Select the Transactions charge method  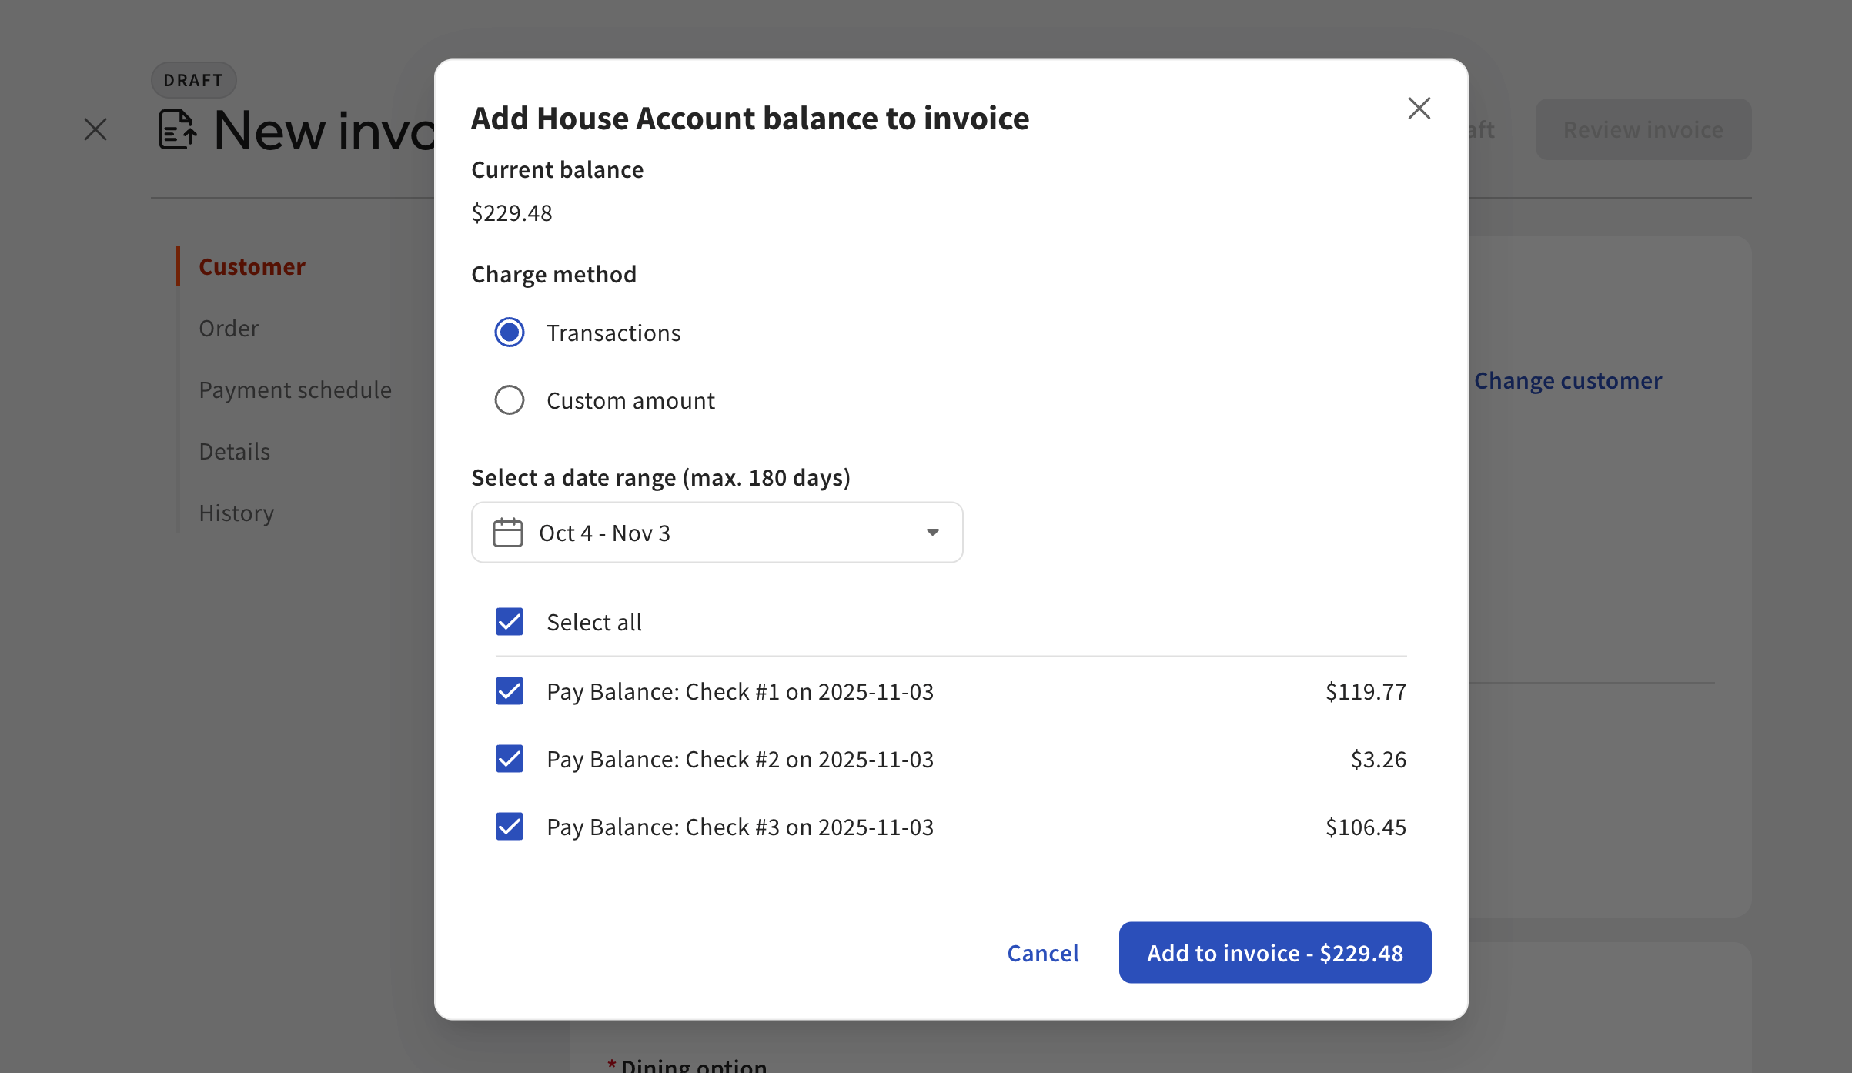(509, 333)
